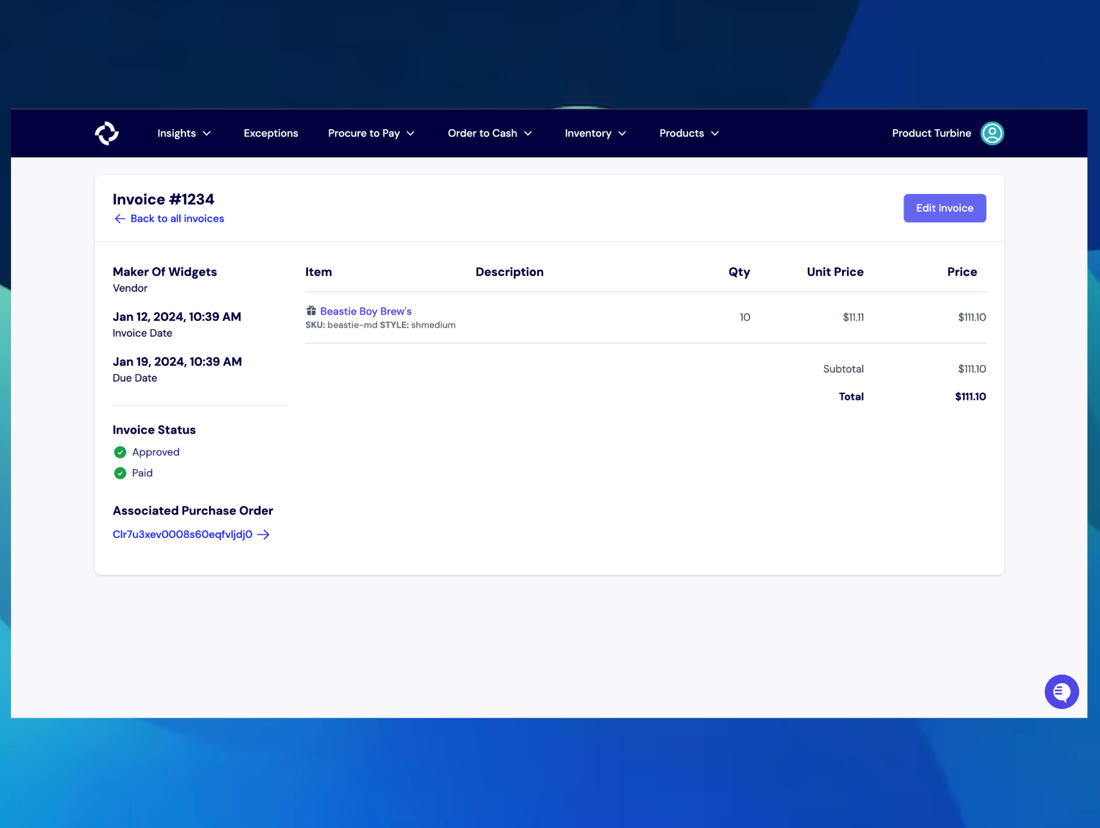The height and width of the screenshot is (828, 1100).
Task: Open the associated purchase order Clr7u3xev0008s60eqfvljdj0
Action: tap(182, 533)
